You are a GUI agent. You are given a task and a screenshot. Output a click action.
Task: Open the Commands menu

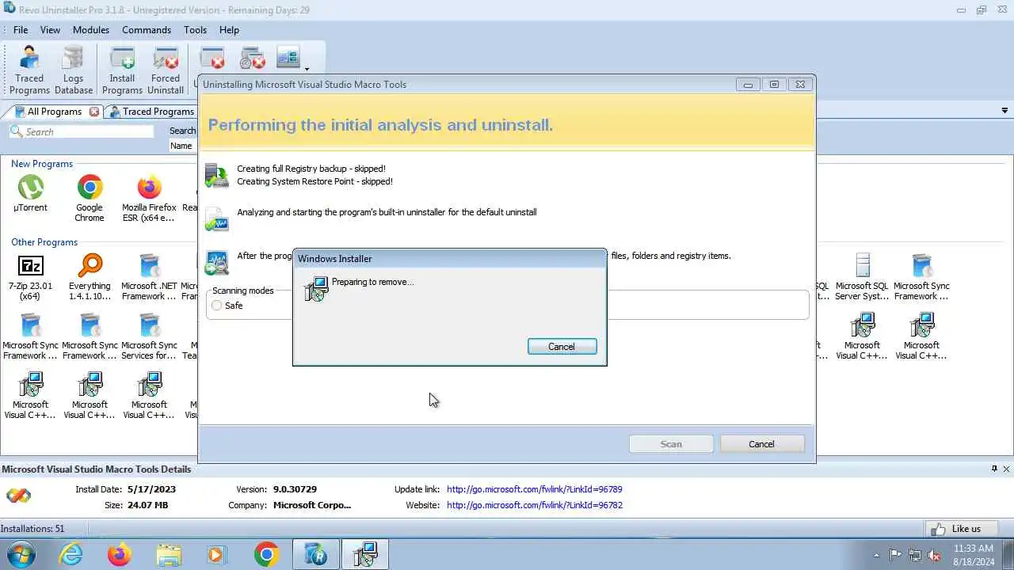147,30
